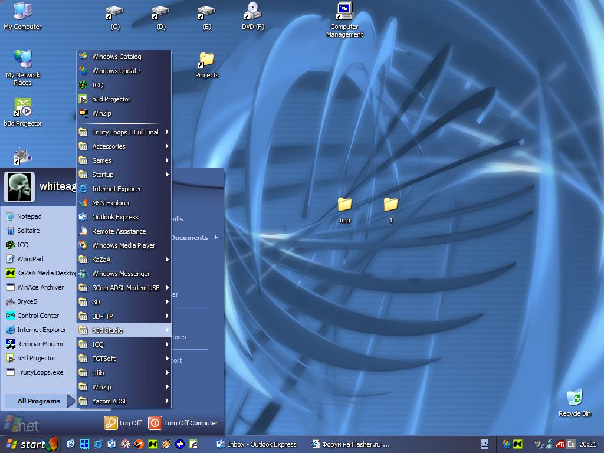This screenshot has height=453, width=604.
Task: Open the (D) drive shortcut
Action: click(161, 18)
